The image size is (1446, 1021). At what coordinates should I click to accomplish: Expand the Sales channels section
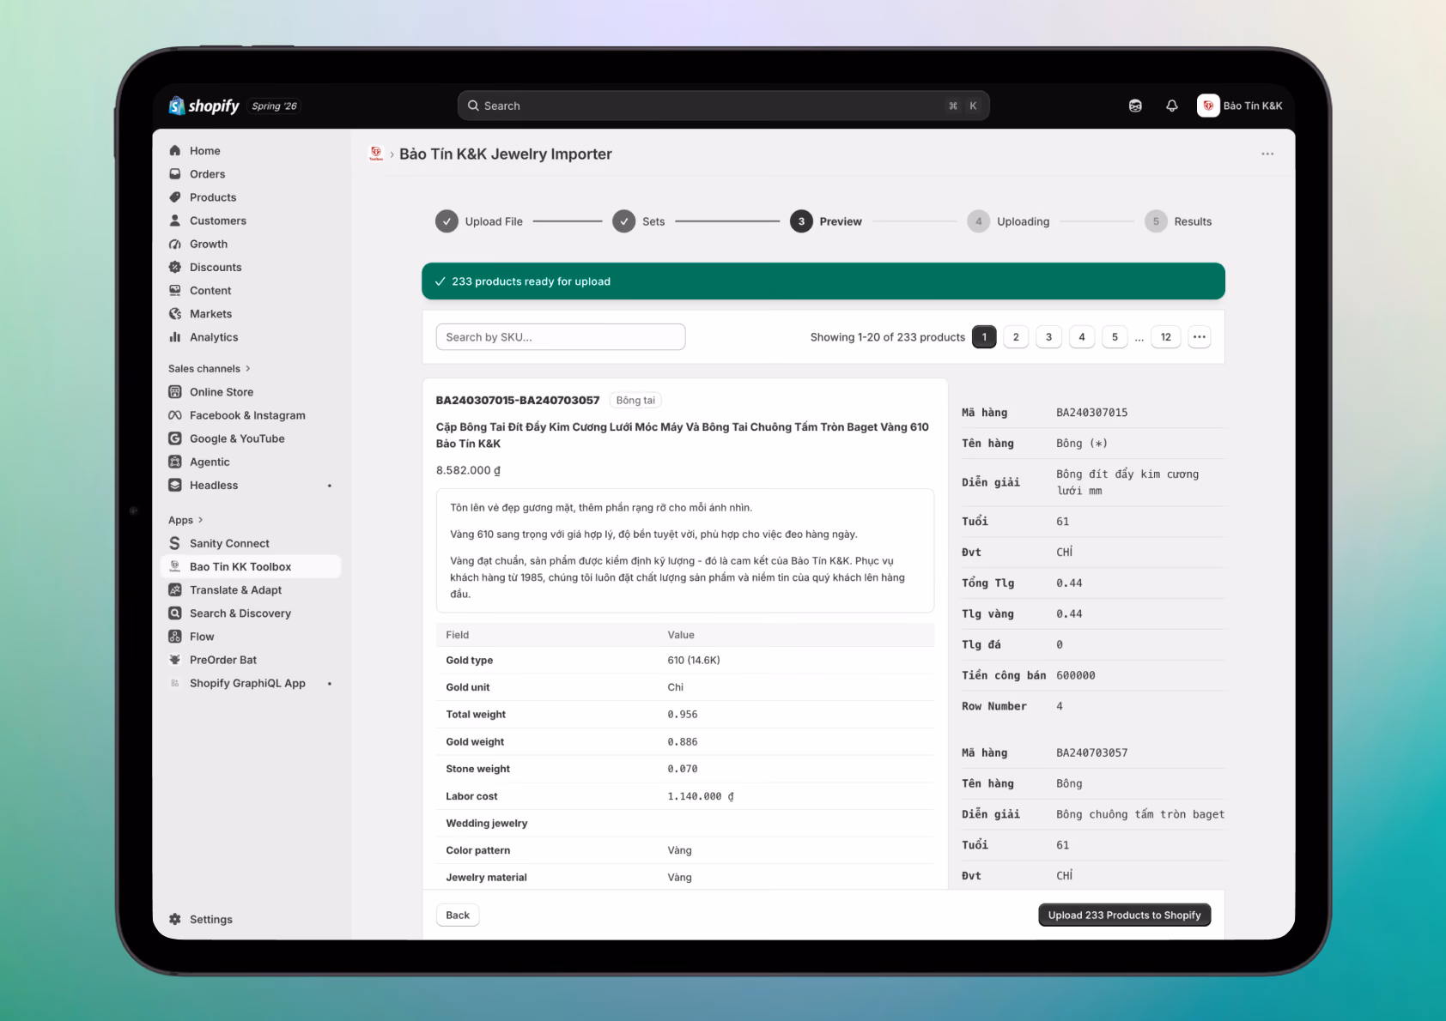tap(210, 368)
